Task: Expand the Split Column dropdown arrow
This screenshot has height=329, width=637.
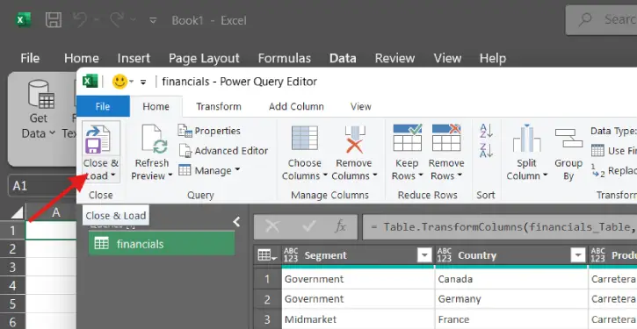Action: coord(546,175)
